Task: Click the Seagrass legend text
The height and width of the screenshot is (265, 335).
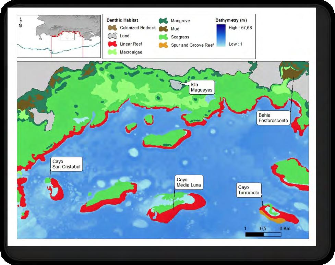Action: coord(180,37)
